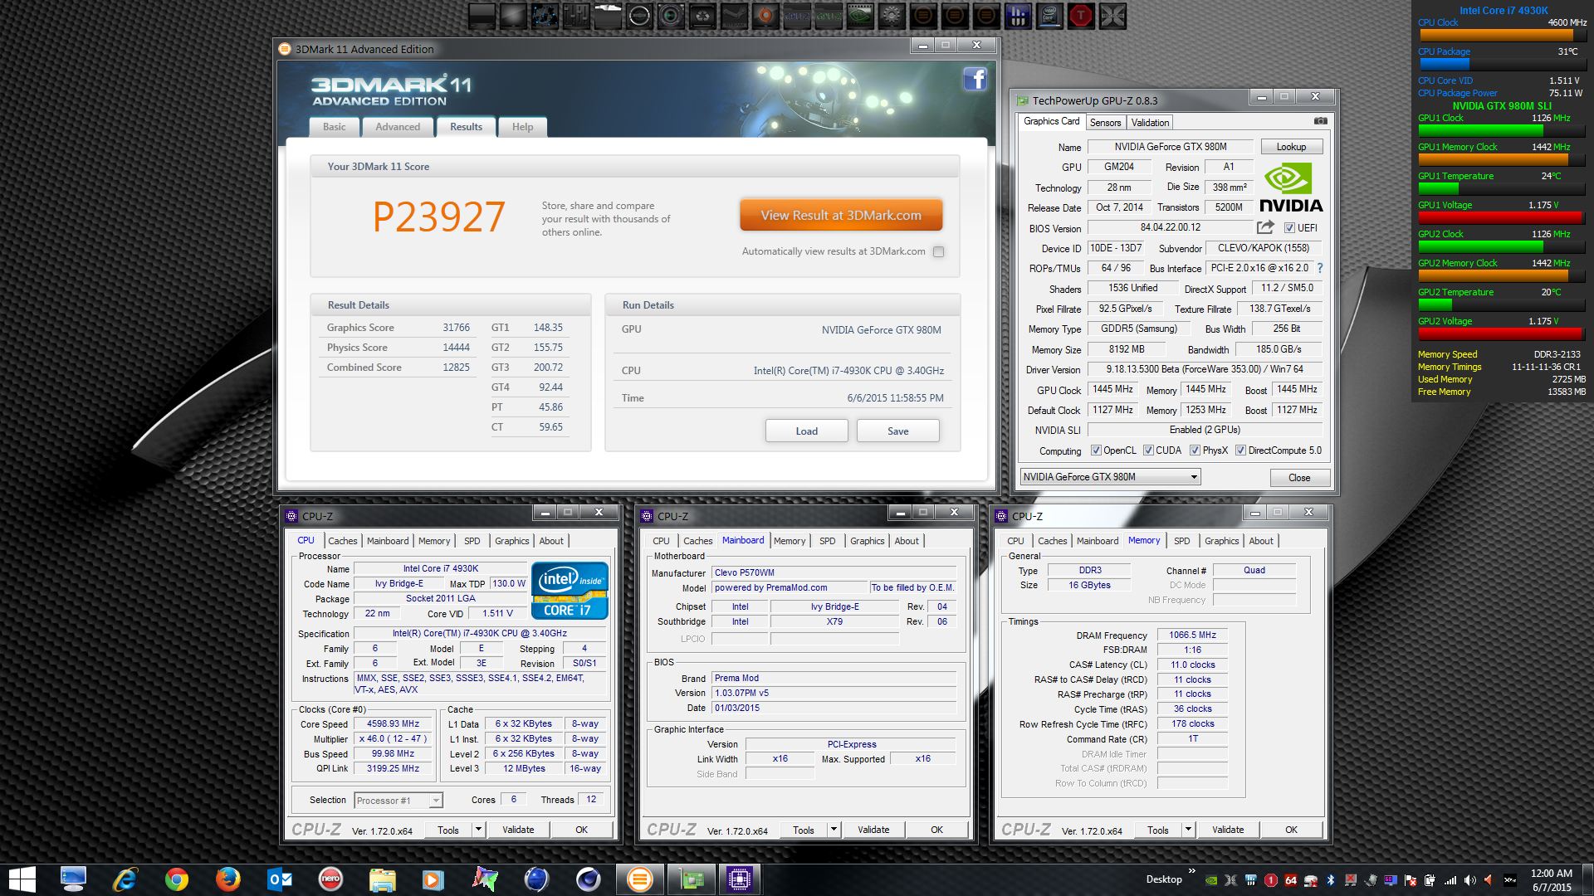1594x896 pixels.
Task: Expand Tools dropdown arrow in the Memory tab window
Action: (1188, 830)
